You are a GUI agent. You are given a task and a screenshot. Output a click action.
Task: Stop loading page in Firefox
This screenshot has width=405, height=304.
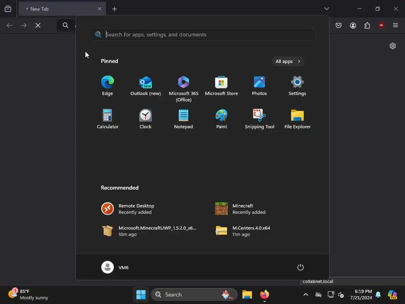pyautogui.click(x=38, y=25)
